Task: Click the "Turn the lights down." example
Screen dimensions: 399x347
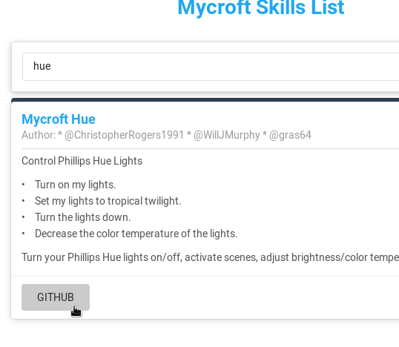Action: tap(83, 217)
